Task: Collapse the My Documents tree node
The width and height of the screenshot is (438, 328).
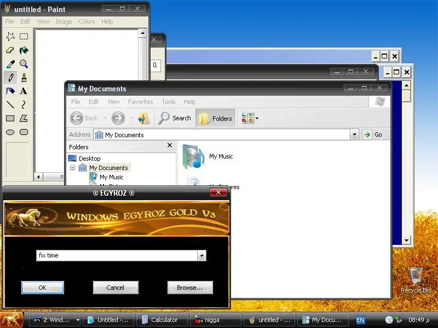Action: pyautogui.click(x=73, y=168)
